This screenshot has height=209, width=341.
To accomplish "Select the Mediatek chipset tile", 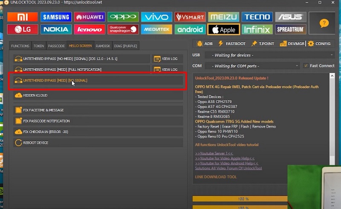I will 156,29.
